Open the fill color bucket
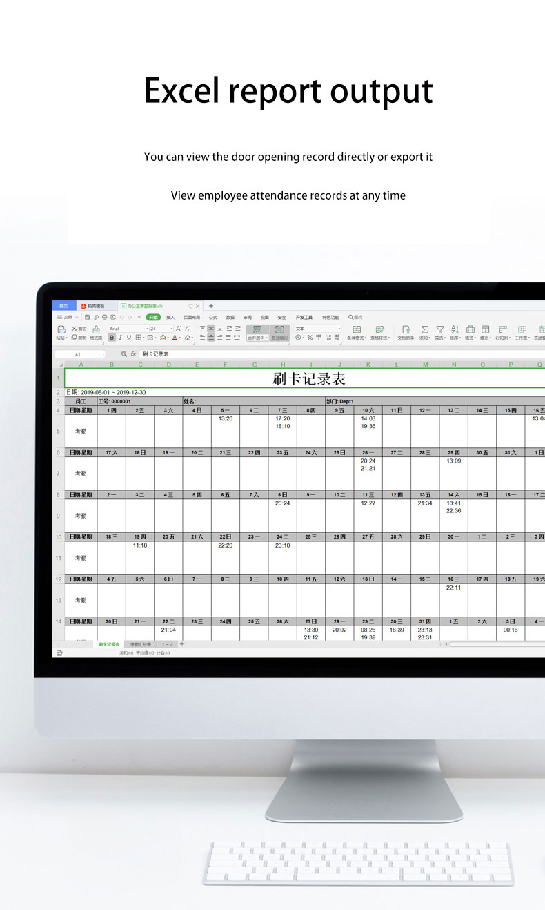The height and width of the screenshot is (910, 545). 163,338
